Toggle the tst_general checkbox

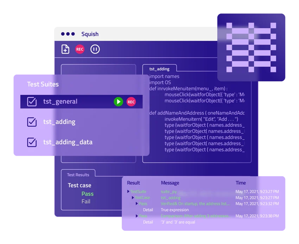pyautogui.click(x=32, y=102)
